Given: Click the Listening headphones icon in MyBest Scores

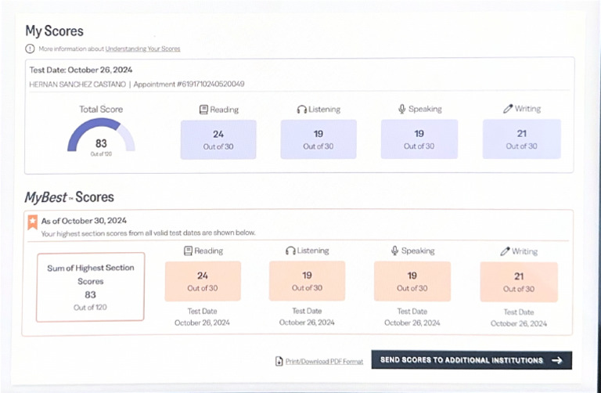Looking at the screenshot, I should [x=290, y=251].
